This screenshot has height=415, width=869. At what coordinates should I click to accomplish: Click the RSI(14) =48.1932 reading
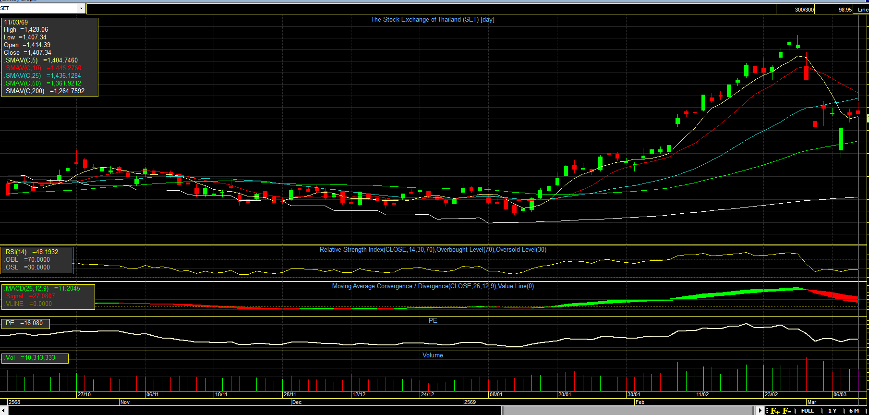pos(32,252)
